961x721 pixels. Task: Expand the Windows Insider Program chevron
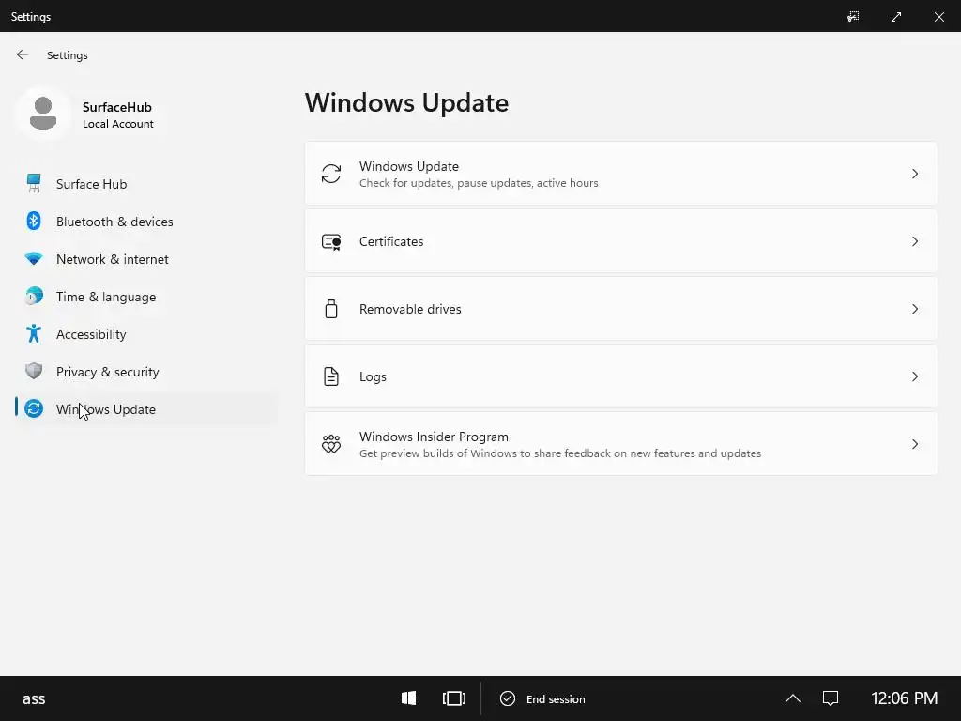point(915,444)
